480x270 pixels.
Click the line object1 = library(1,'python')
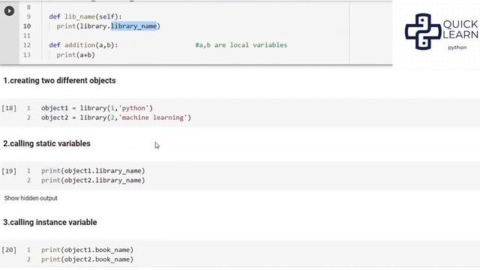(x=97, y=108)
